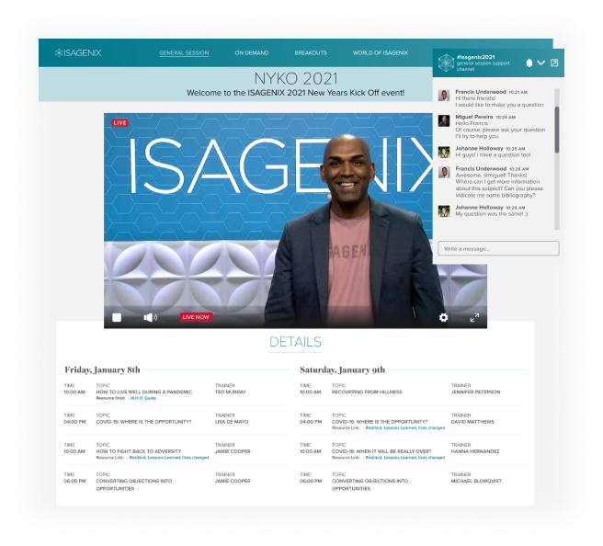The height and width of the screenshot is (546, 603).
Task: Click the Write a message field
Action: [x=498, y=249]
